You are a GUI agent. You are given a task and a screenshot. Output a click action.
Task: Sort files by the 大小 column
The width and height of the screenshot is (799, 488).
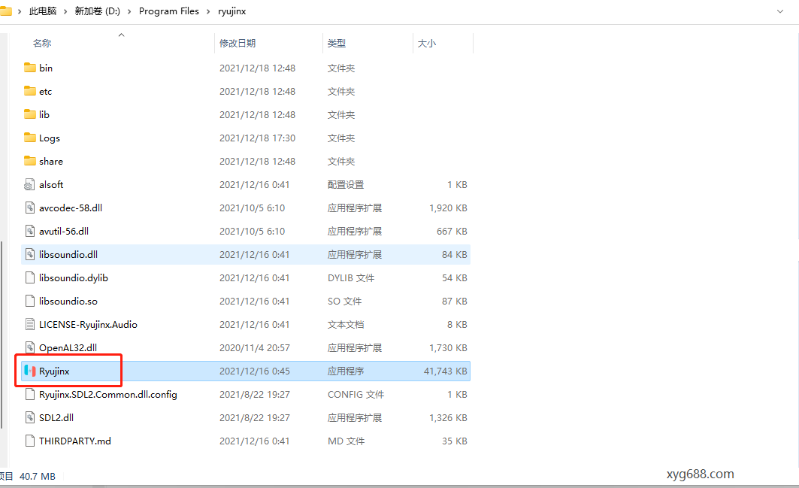[426, 43]
